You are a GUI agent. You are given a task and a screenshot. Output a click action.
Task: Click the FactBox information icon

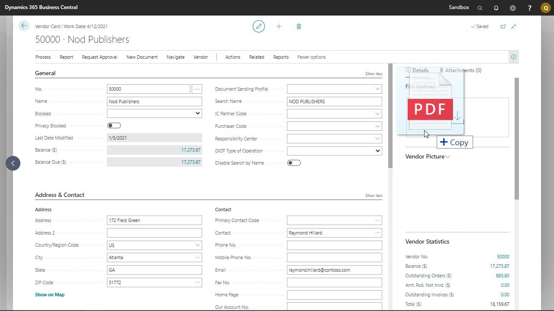click(x=513, y=57)
